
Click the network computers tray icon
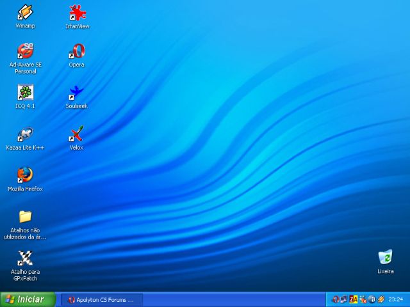click(344, 299)
